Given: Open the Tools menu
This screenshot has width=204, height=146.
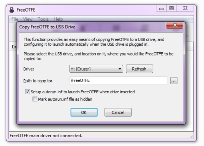Looking at the screenshot, I should [x=43, y=19].
